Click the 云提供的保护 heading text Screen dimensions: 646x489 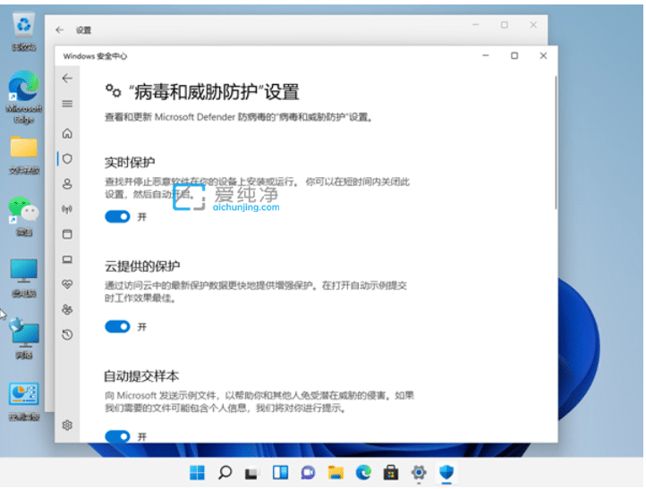coord(142,266)
